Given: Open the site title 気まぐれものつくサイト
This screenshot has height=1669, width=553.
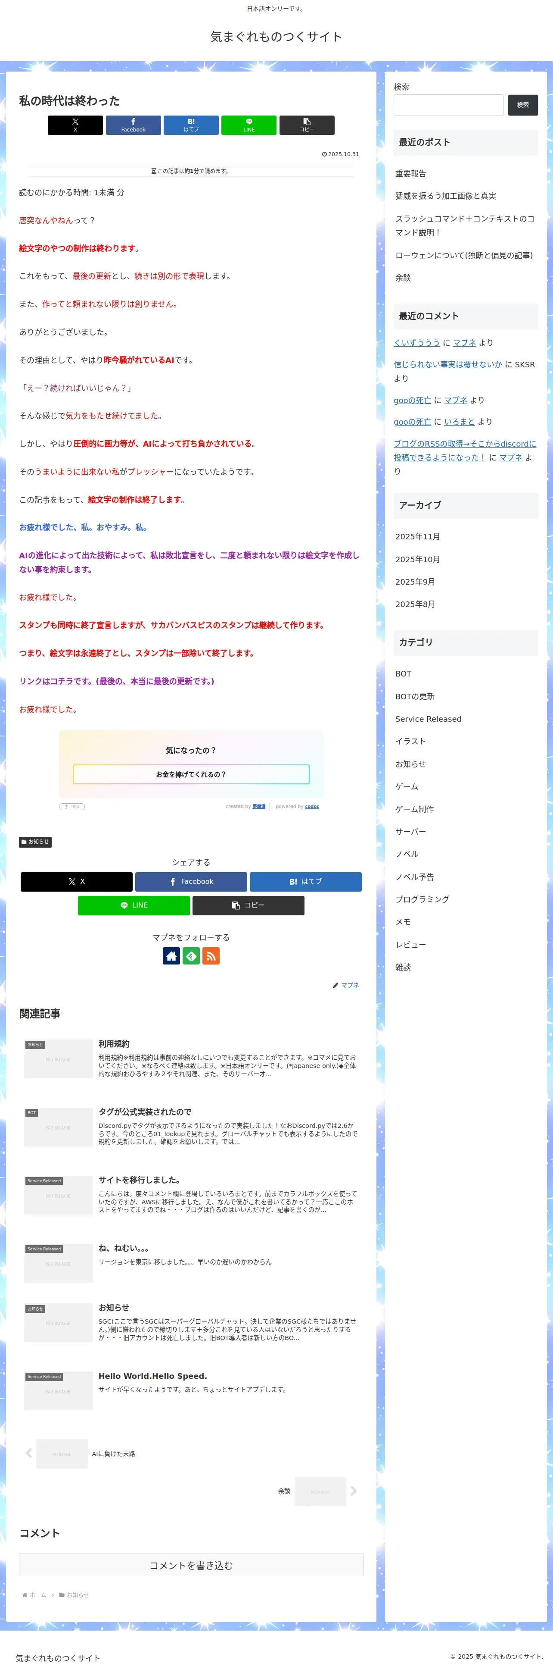Looking at the screenshot, I should (x=276, y=37).
